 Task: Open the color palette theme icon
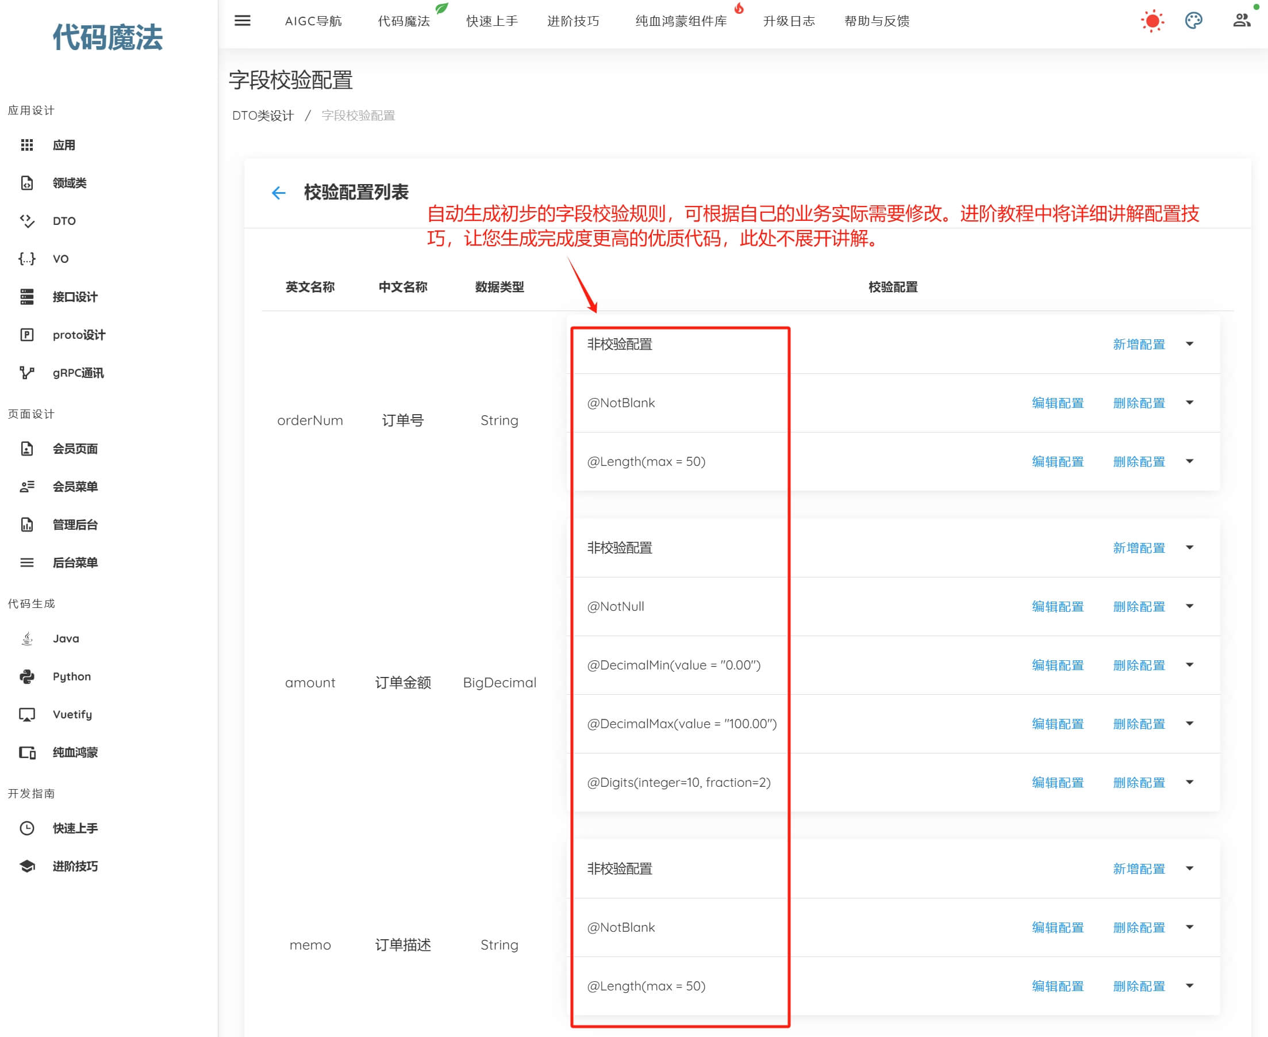click(1193, 21)
